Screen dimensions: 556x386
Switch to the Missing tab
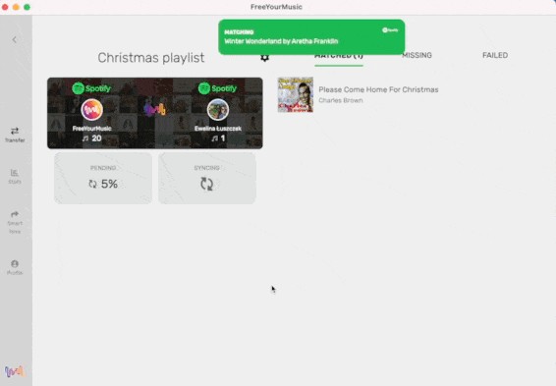pos(417,55)
